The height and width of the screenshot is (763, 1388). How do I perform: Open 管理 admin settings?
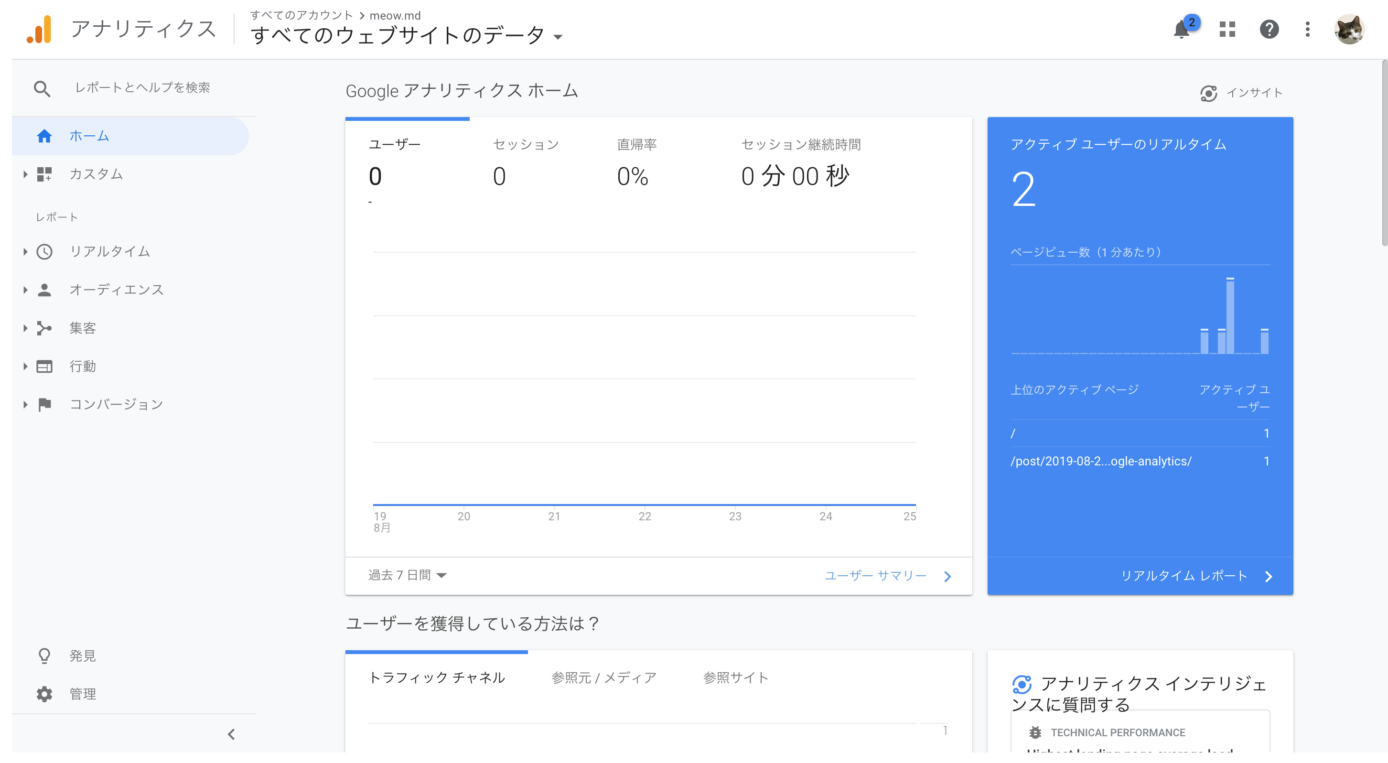pos(83,694)
